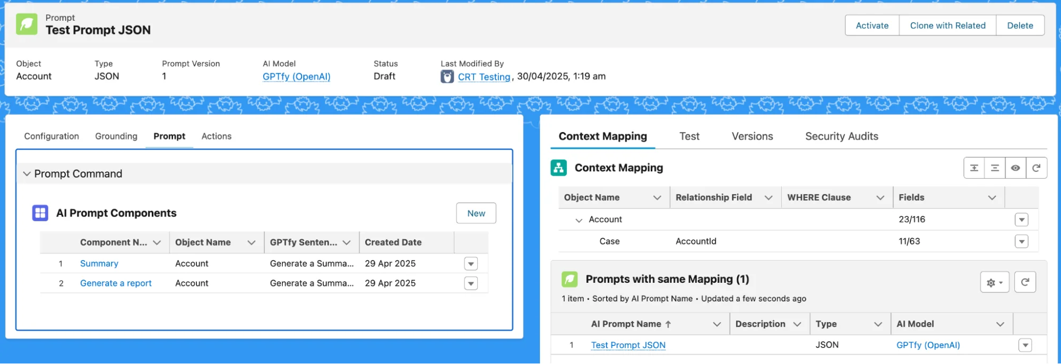Open the CRT Testing user link
The width and height of the screenshot is (1061, 364).
(484, 77)
